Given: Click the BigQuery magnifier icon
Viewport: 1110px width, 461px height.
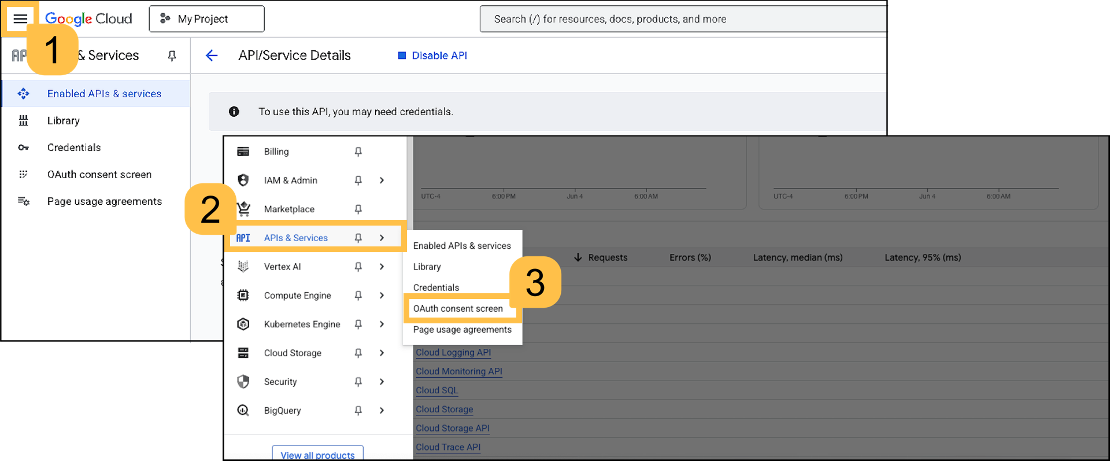Looking at the screenshot, I should pyautogui.click(x=243, y=411).
